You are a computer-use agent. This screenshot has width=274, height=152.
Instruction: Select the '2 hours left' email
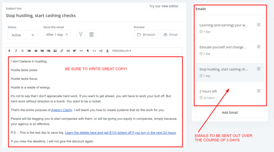[230, 94]
